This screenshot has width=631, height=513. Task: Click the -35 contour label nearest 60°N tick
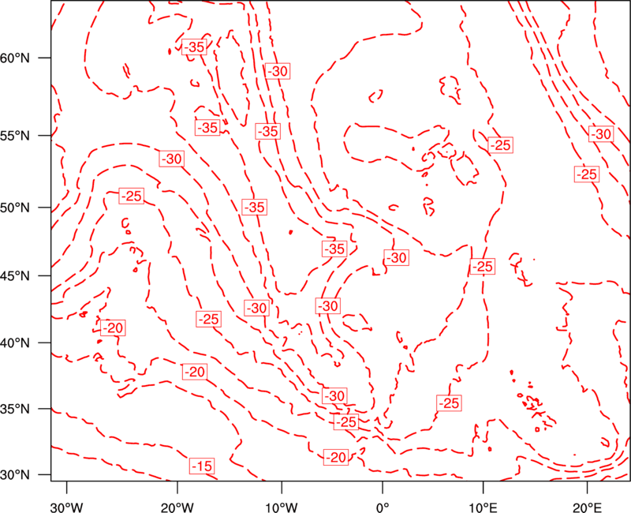[x=194, y=47]
